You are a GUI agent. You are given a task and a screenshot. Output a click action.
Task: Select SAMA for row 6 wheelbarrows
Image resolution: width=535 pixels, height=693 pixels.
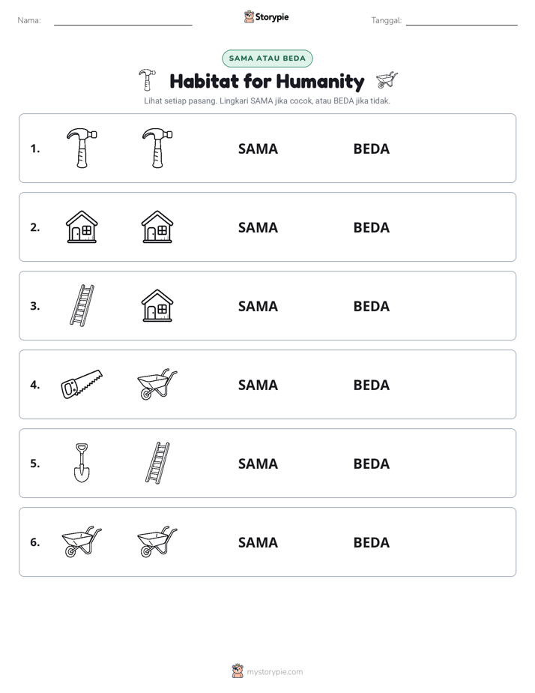258,542
